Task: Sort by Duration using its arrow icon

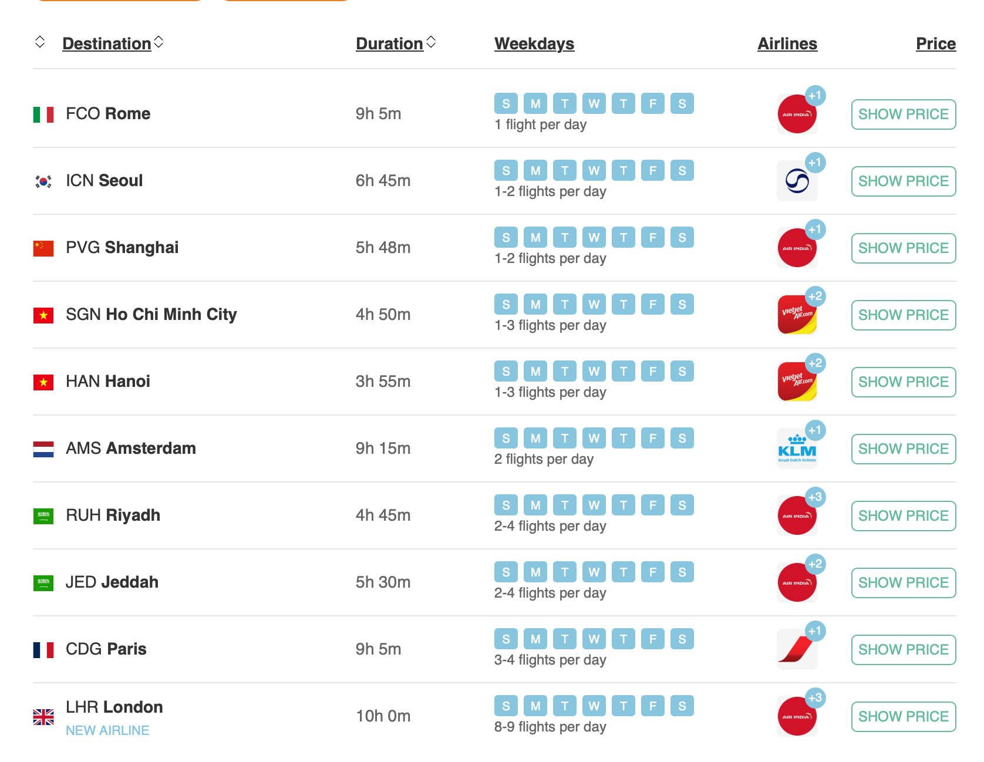Action: pyautogui.click(x=431, y=42)
